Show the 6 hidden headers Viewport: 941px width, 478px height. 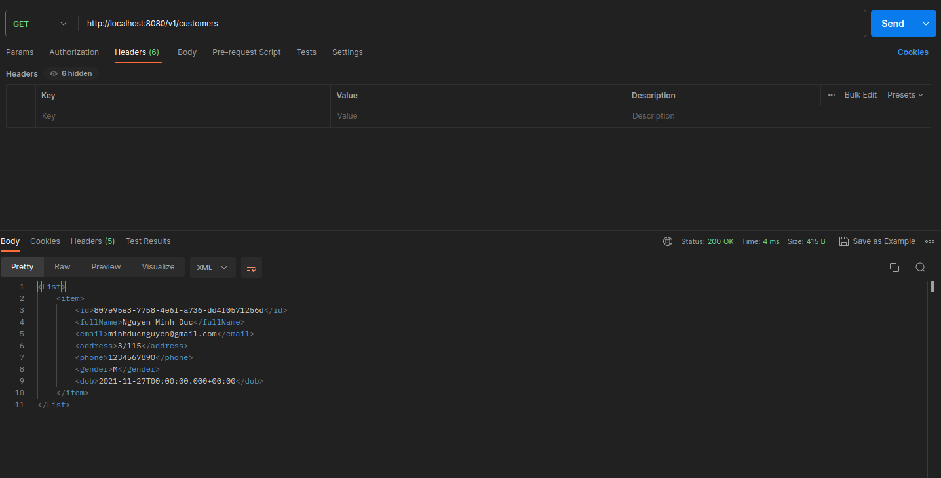(71, 73)
